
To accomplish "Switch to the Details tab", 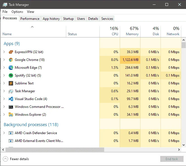I will 93,19.
